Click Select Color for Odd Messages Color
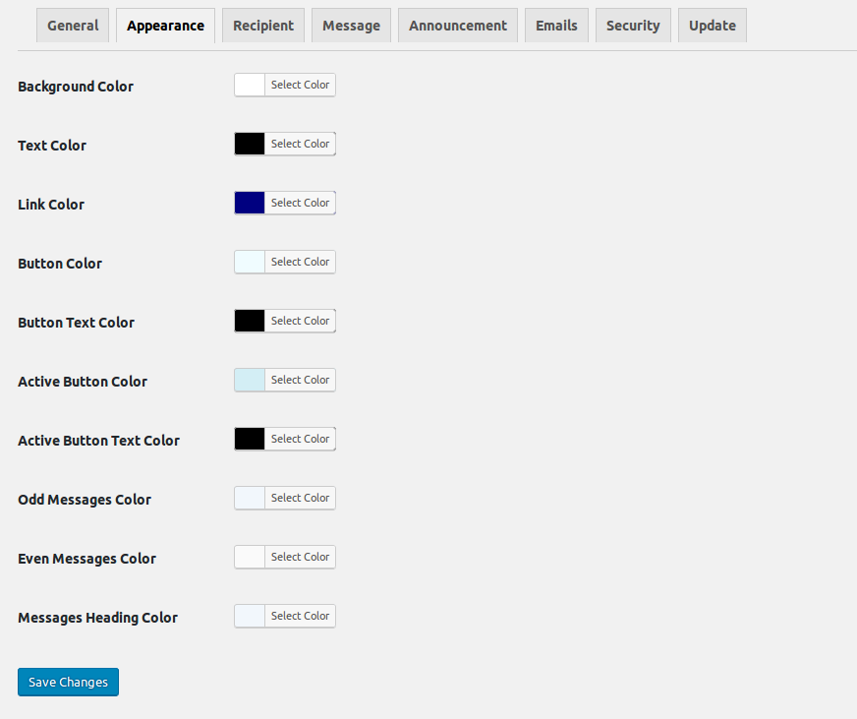The width and height of the screenshot is (857, 719). [300, 499]
